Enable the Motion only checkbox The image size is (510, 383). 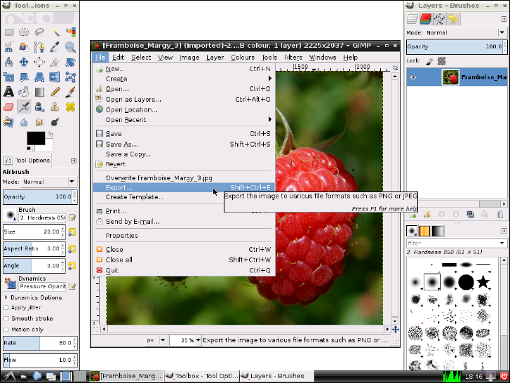click(6, 330)
